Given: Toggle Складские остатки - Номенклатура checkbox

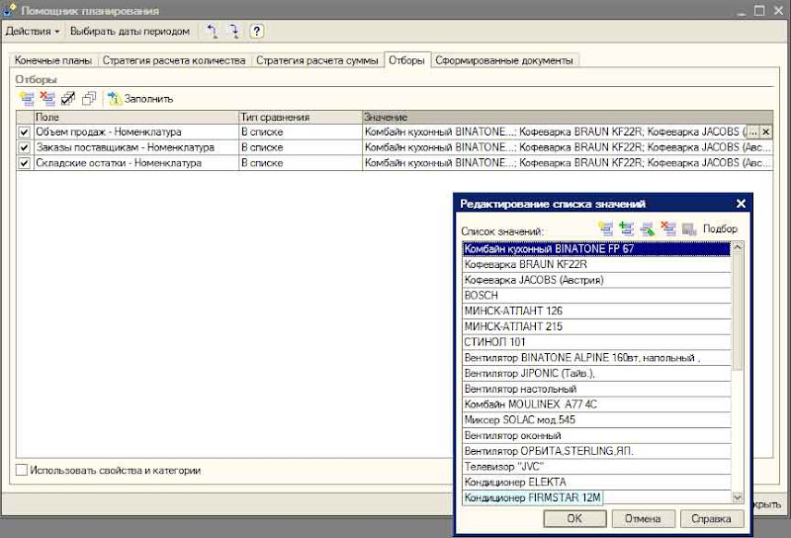Looking at the screenshot, I should tap(24, 163).
